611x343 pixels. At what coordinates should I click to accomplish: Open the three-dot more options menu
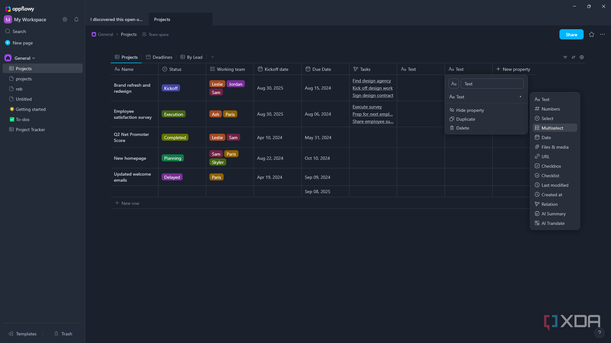pyautogui.click(x=602, y=34)
